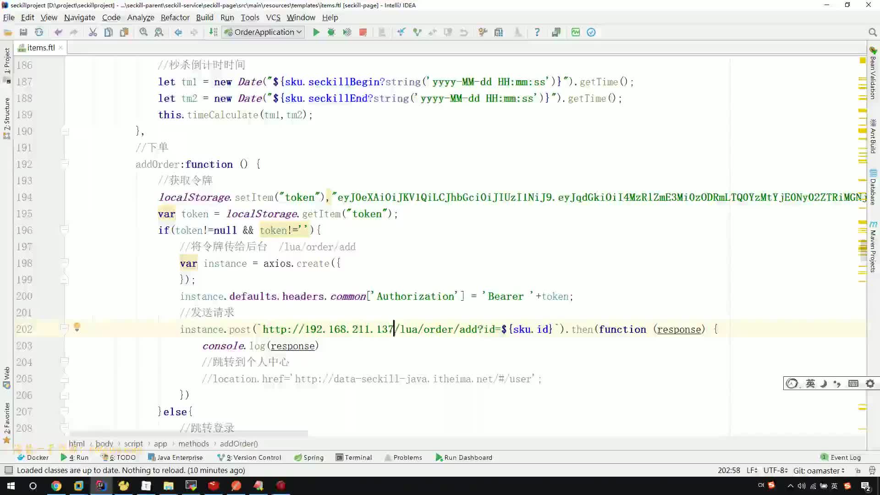880x495 pixels.
Task: Open the Event Log panel
Action: (x=841, y=457)
